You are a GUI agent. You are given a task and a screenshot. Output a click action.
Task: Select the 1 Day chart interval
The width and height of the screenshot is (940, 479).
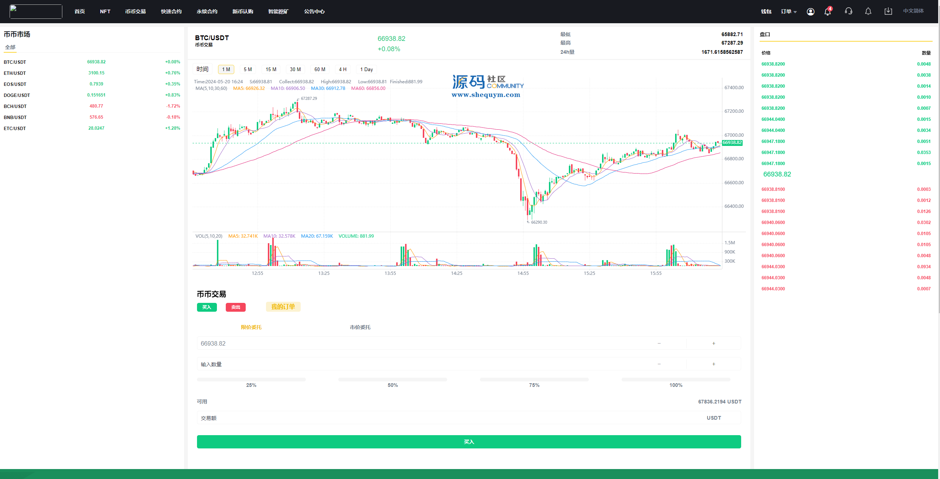click(x=366, y=69)
